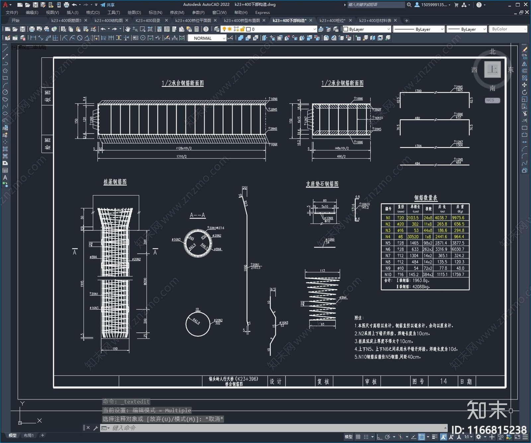The image size is (531, 443).
Task: Select the Multiline Text A tool
Action: coord(5,177)
